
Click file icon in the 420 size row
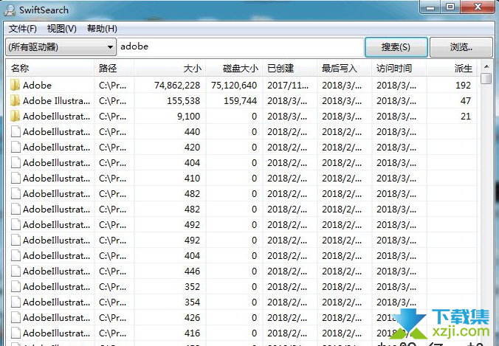click(16, 148)
